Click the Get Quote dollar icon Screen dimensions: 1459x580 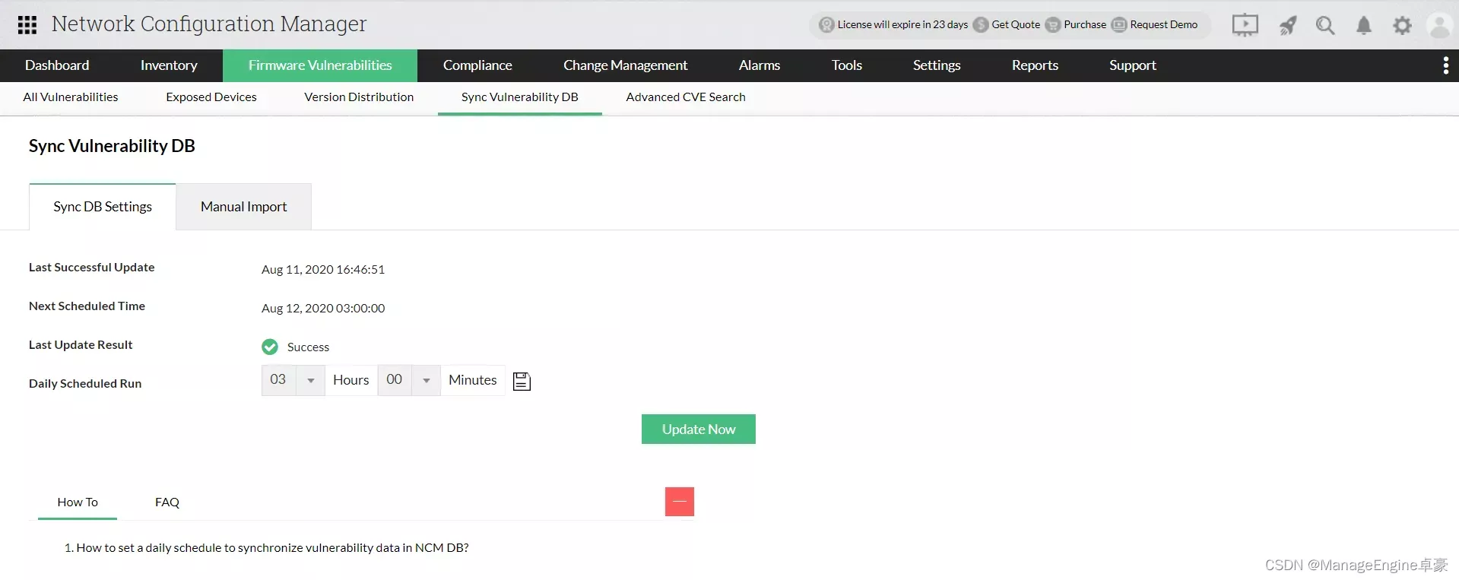(981, 25)
